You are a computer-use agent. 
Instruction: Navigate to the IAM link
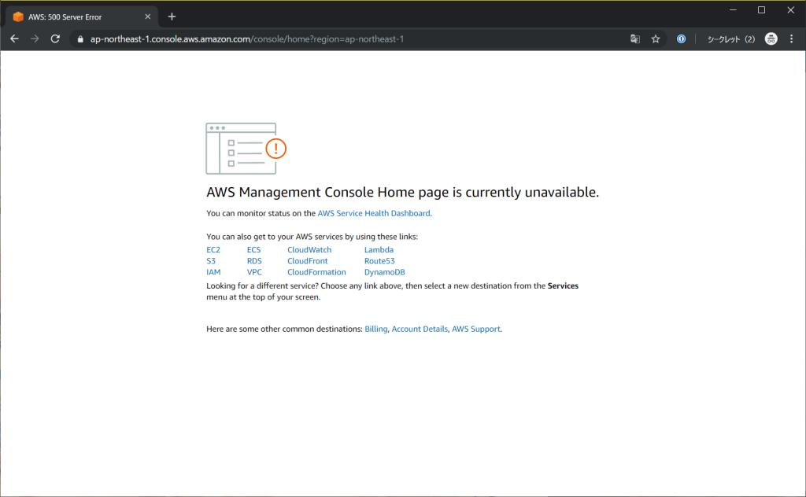[213, 272]
